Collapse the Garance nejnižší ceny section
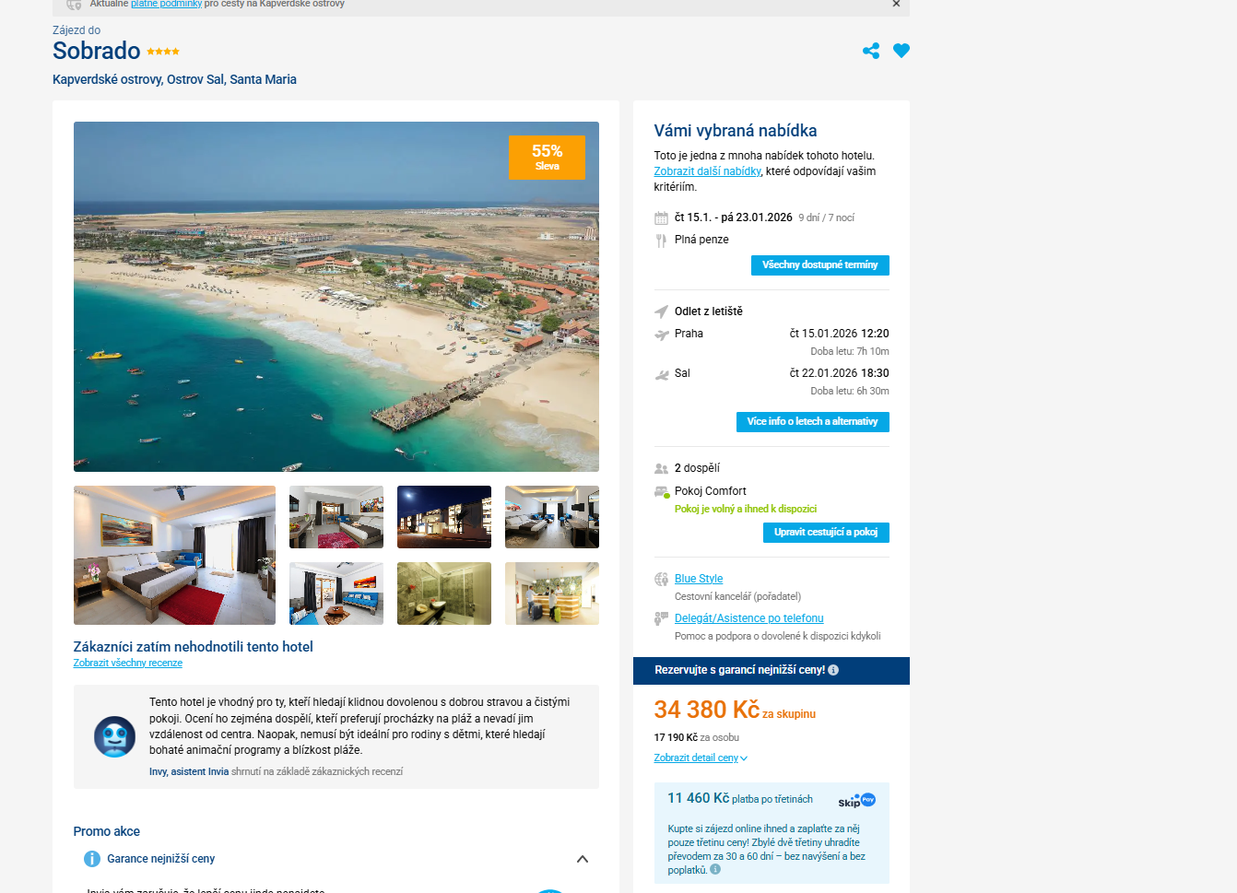 tap(583, 859)
